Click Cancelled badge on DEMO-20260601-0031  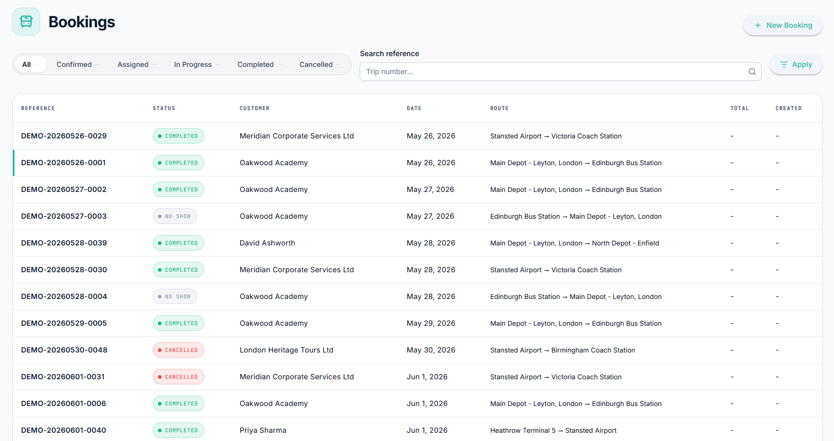179,377
